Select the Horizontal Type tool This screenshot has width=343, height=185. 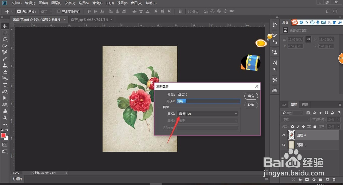point(4,85)
